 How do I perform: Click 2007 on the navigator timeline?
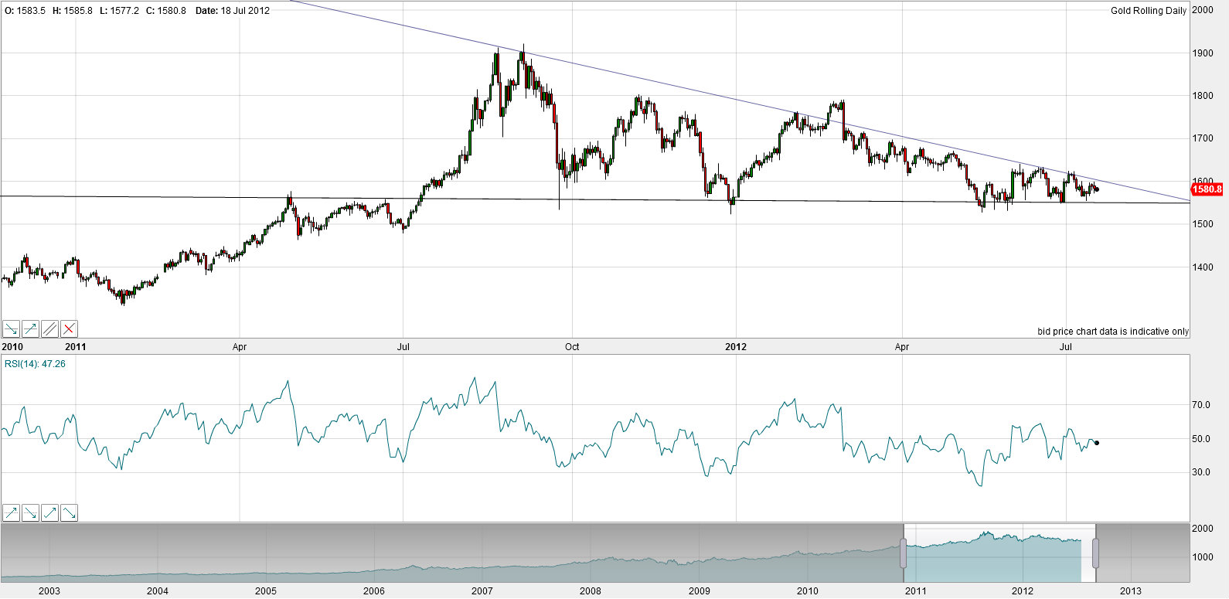[x=482, y=591]
